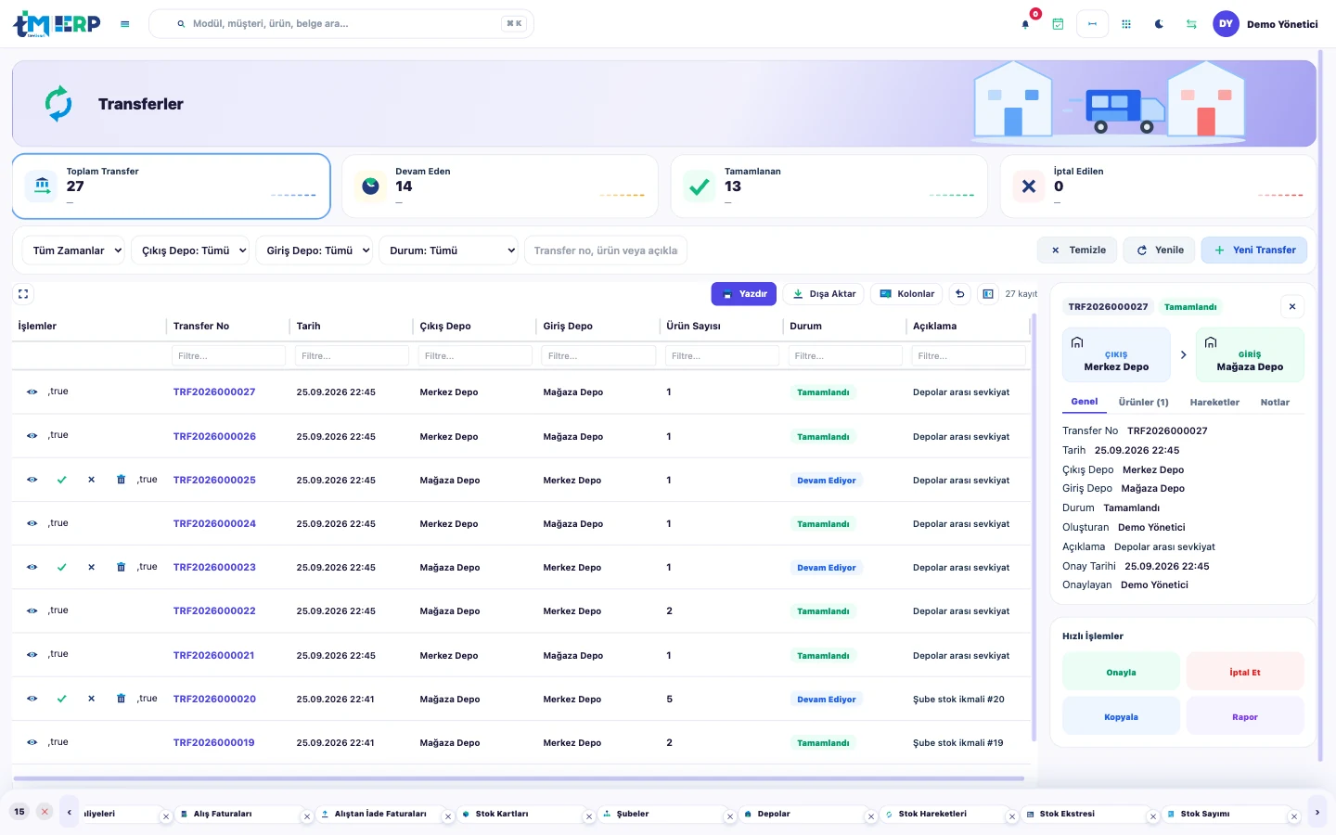Click the Kolonlar button
This screenshot has height=835, width=1336.
(906, 294)
